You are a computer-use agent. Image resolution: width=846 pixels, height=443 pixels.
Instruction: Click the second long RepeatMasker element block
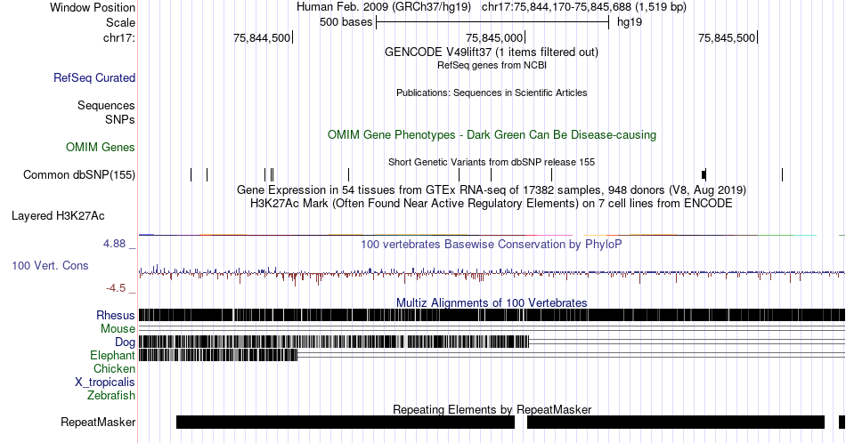click(676, 422)
